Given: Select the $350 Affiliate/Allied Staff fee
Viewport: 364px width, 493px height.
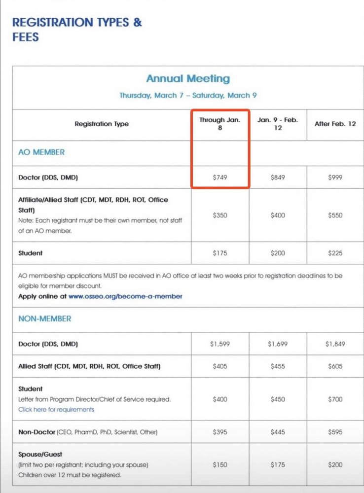Looking at the screenshot, I should coord(220,215).
